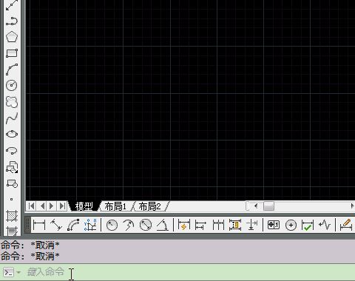Select the Elliptical Arc tool

12,150
